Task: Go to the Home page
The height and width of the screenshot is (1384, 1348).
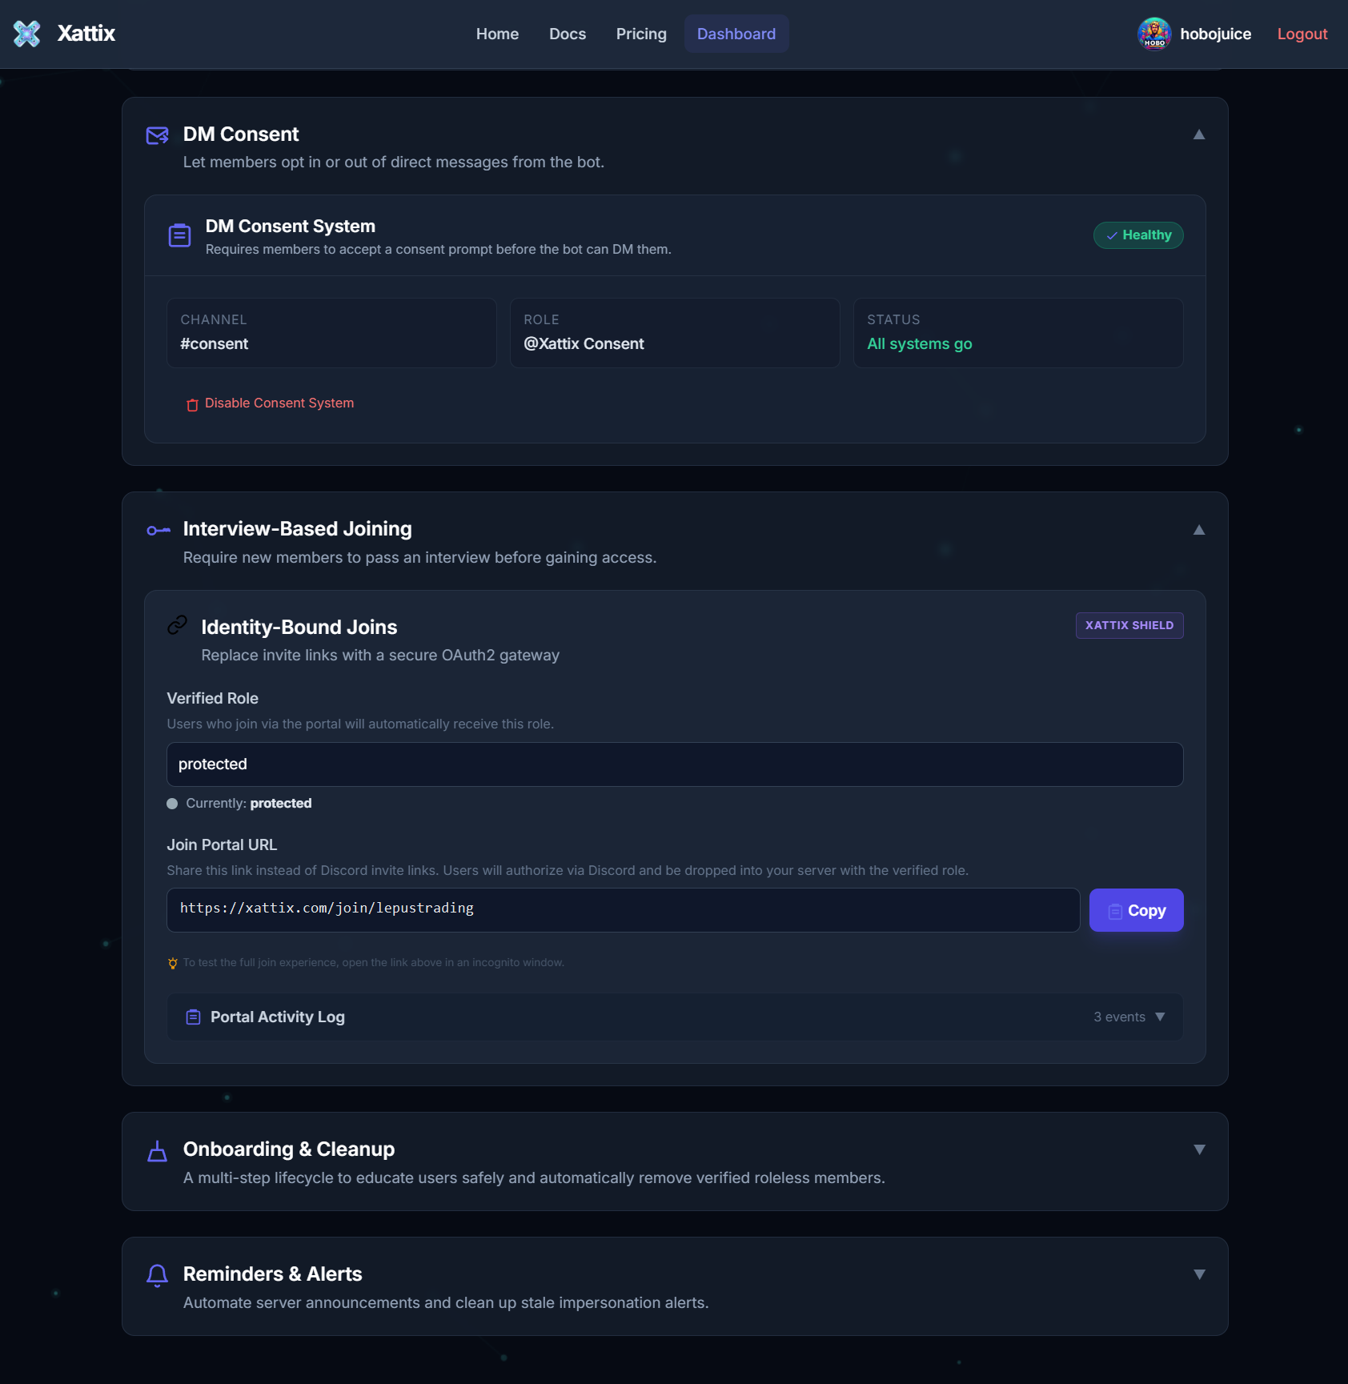Action: coord(497,34)
